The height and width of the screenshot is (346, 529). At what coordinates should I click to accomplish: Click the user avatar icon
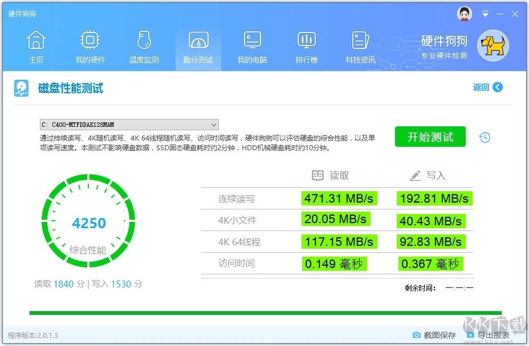(465, 14)
